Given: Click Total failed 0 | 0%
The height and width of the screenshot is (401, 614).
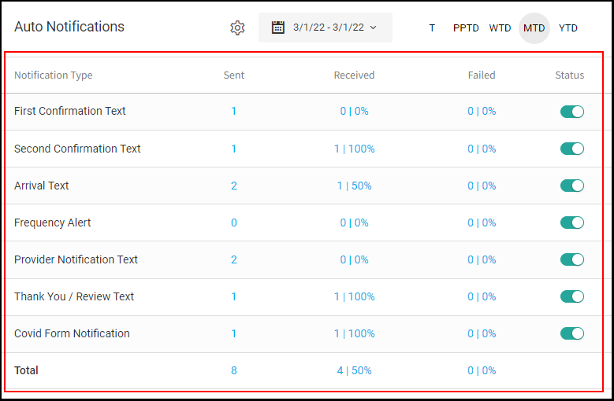Looking at the screenshot, I should (482, 370).
